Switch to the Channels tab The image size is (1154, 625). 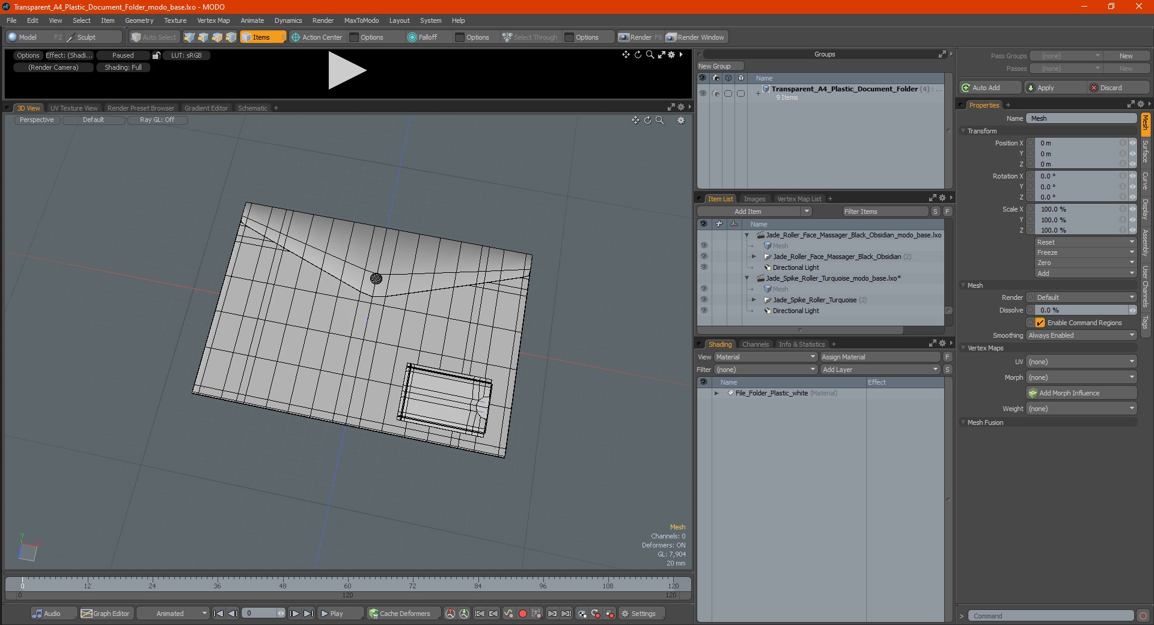(755, 344)
